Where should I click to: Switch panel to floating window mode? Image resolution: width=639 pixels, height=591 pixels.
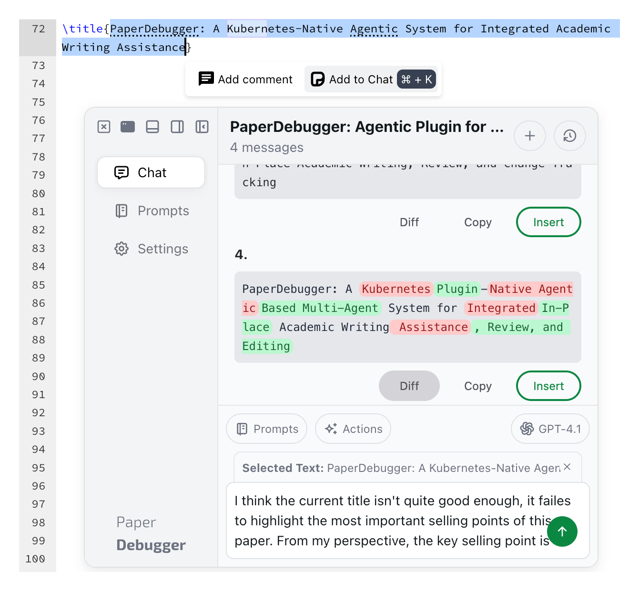(x=128, y=127)
